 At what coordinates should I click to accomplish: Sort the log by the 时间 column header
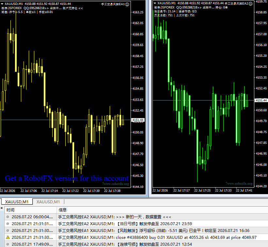pyautogui.click(x=31, y=210)
